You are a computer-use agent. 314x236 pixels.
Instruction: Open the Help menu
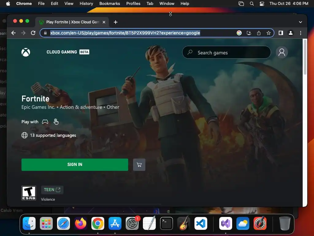(x=185, y=4)
